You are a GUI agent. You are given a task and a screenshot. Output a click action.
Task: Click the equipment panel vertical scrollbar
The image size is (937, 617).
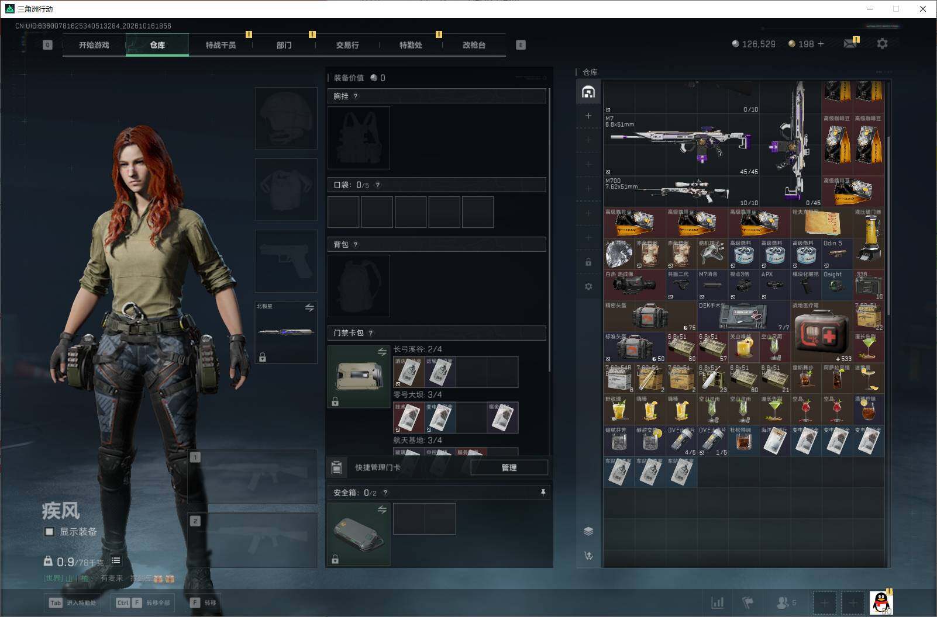click(549, 231)
